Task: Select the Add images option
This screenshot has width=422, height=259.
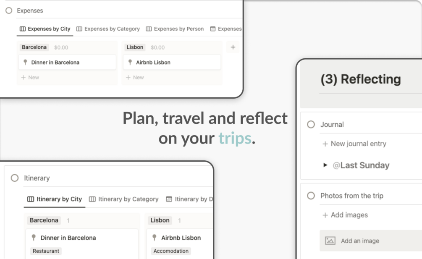Action: click(x=345, y=215)
